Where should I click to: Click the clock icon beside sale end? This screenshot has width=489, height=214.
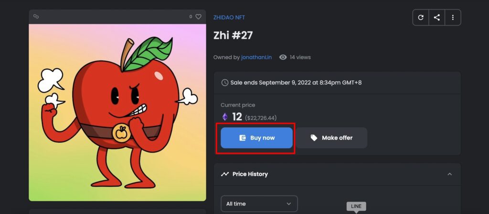(x=224, y=83)
